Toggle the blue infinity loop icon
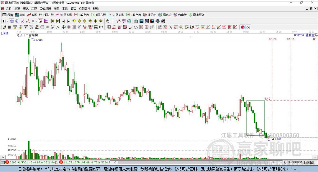Image resolution: width=318 pixels, height=172 pixels. [x=248, y=27]
